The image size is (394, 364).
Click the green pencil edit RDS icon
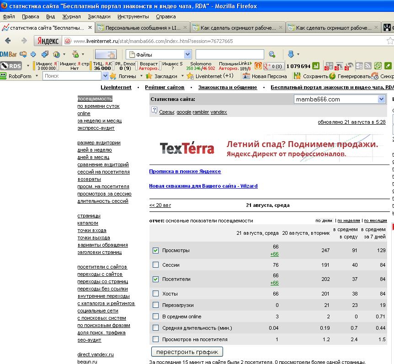pos(388,66)
